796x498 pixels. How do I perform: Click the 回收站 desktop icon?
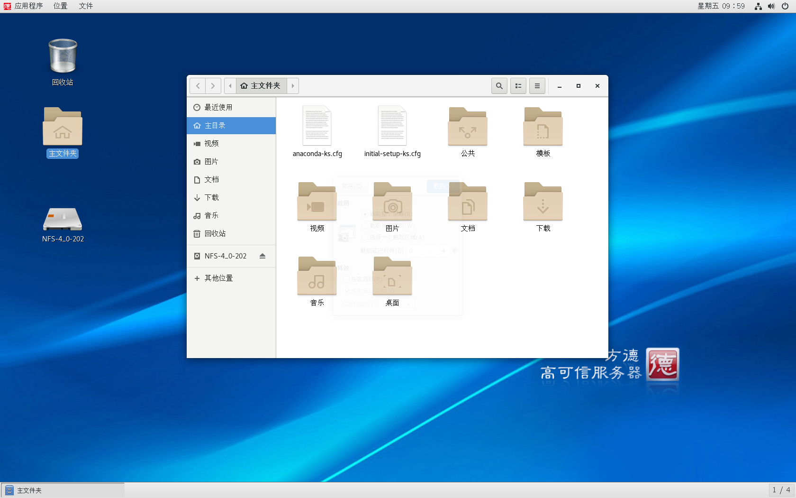pos(63,62)
